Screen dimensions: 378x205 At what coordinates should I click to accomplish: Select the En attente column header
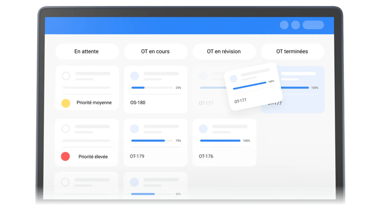[87, 51]
